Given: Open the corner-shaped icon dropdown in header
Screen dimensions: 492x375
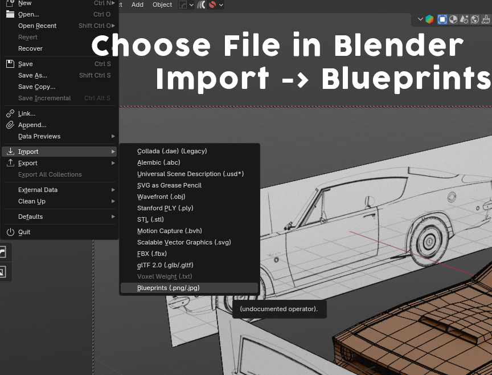Looking at the screenshot, I should pyautogui.click(x=186, y=5).
